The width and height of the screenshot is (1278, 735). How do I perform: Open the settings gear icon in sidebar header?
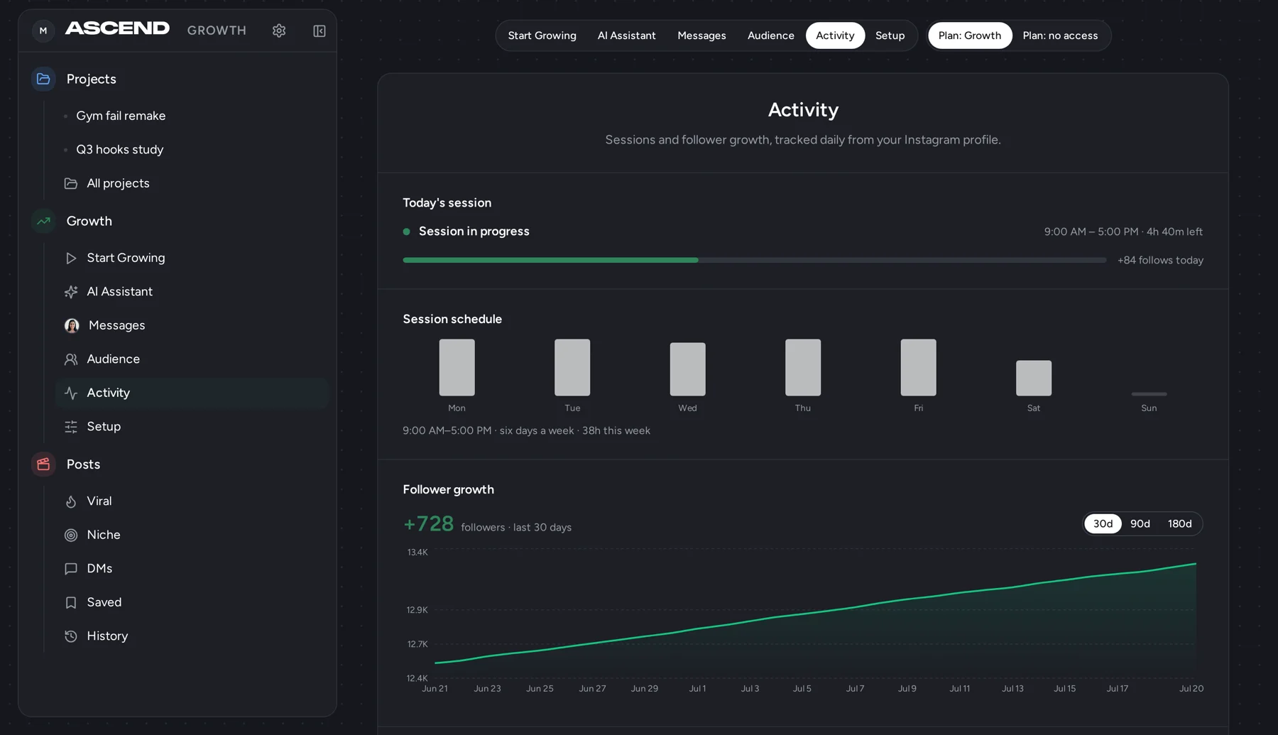(279, 31)
